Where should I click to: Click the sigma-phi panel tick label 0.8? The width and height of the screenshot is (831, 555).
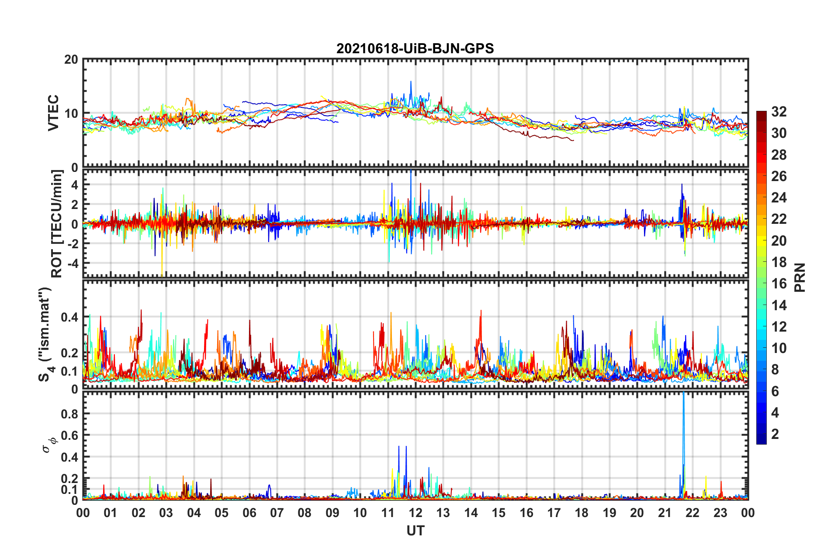[69, 414]
